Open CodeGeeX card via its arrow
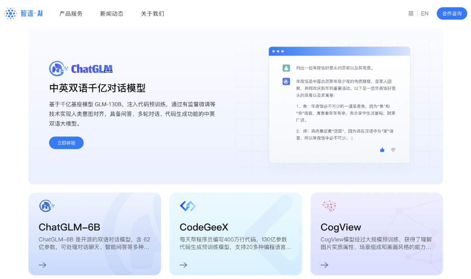This screenshot has height=279, width=471. [184, 265]
